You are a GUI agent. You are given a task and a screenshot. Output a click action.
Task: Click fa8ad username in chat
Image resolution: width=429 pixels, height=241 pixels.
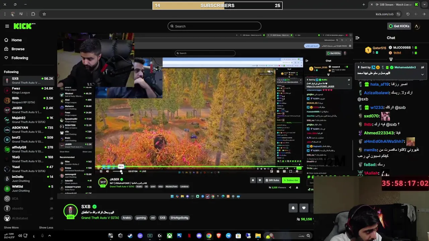click(x=369, y=165)
